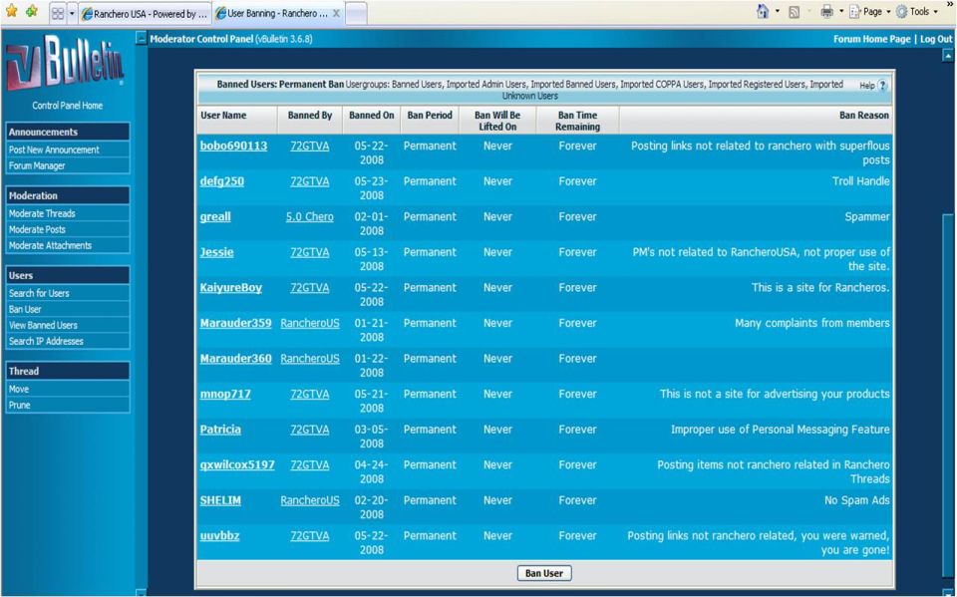957x597 pixels.
Task: Click 72GTVA in Patricia row
Action: coord(309,430)
